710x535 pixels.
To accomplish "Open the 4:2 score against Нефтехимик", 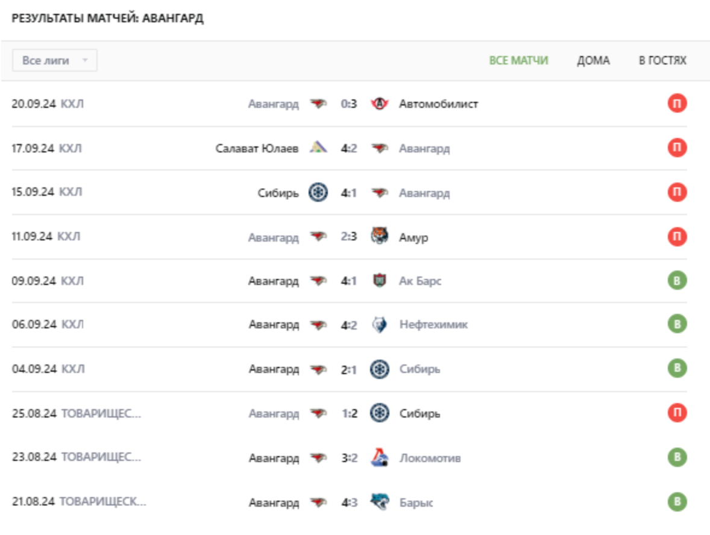I will pos(348,325).
